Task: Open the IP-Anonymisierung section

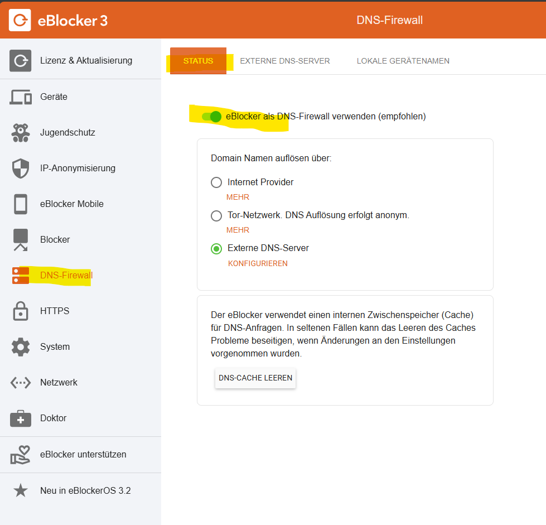Action: [x=78, y=168]
